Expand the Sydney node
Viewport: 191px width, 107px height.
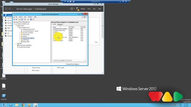click(x=20, y=36)
